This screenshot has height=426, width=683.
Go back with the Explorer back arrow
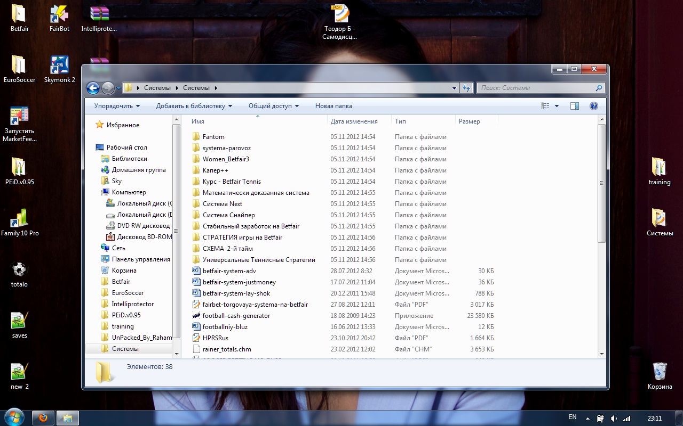coord(93,88)
